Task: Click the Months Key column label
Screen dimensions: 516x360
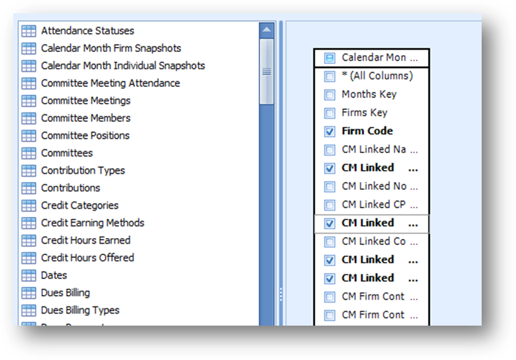Action: coord(369,94)
